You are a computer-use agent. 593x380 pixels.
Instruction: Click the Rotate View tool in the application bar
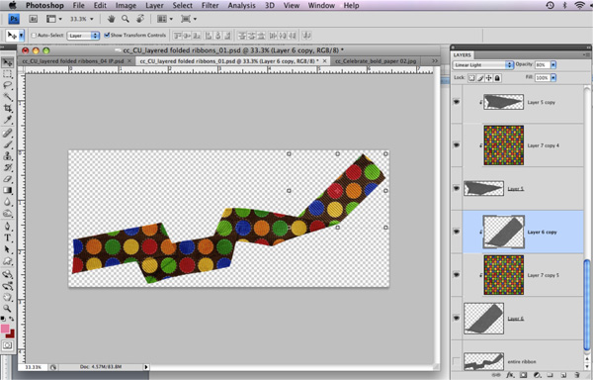(x=140, y=19)
